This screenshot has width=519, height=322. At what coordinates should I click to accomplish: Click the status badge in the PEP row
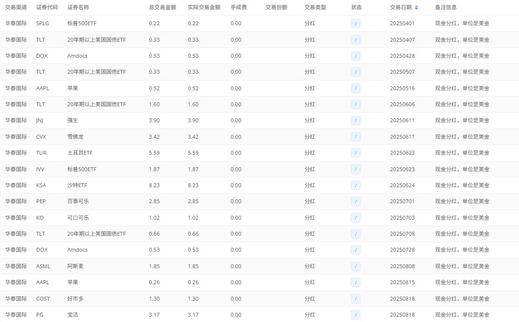click(x=356, y=201)
